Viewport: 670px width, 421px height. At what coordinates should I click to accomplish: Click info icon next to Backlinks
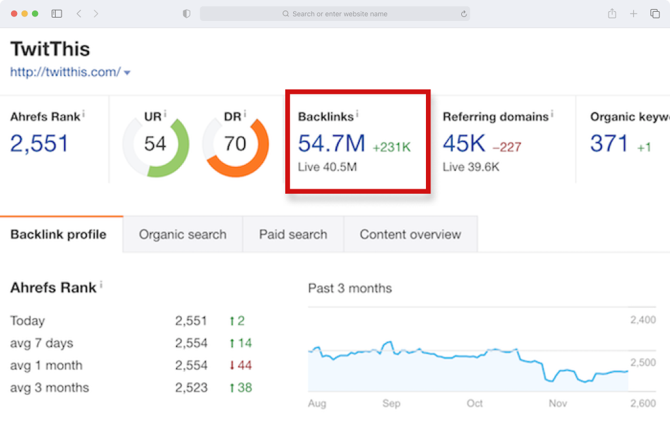pyautogui.click(x=357, y=114)
